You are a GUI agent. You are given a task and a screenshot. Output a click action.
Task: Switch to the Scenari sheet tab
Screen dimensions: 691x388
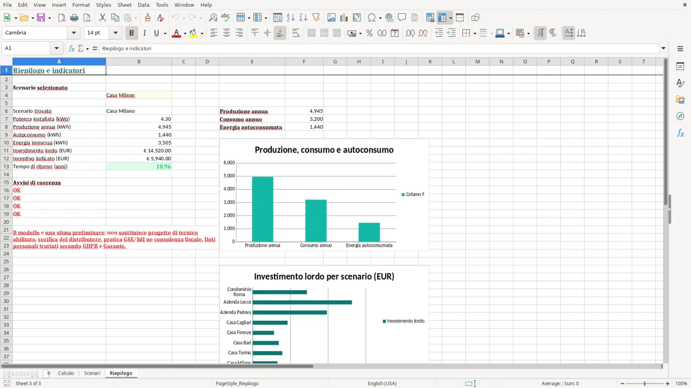tap(92, 373)
